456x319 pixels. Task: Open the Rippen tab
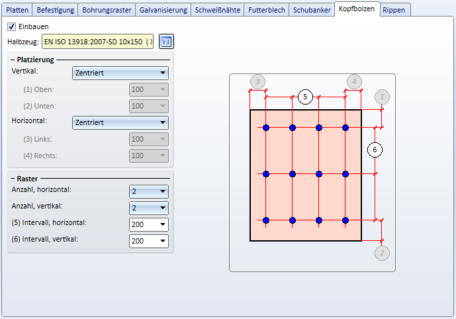pyautogui.click(x=394, y=10)
